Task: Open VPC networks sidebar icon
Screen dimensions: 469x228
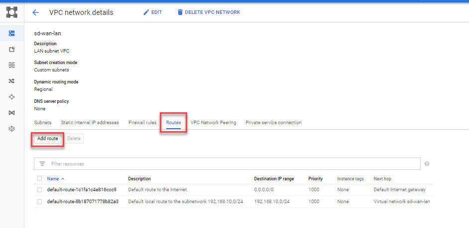Action: coord(11,33)
